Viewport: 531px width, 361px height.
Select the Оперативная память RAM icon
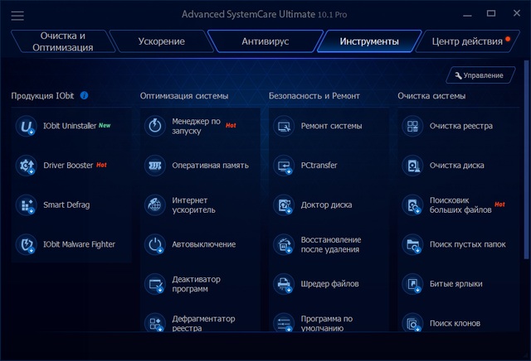point(155,166)
